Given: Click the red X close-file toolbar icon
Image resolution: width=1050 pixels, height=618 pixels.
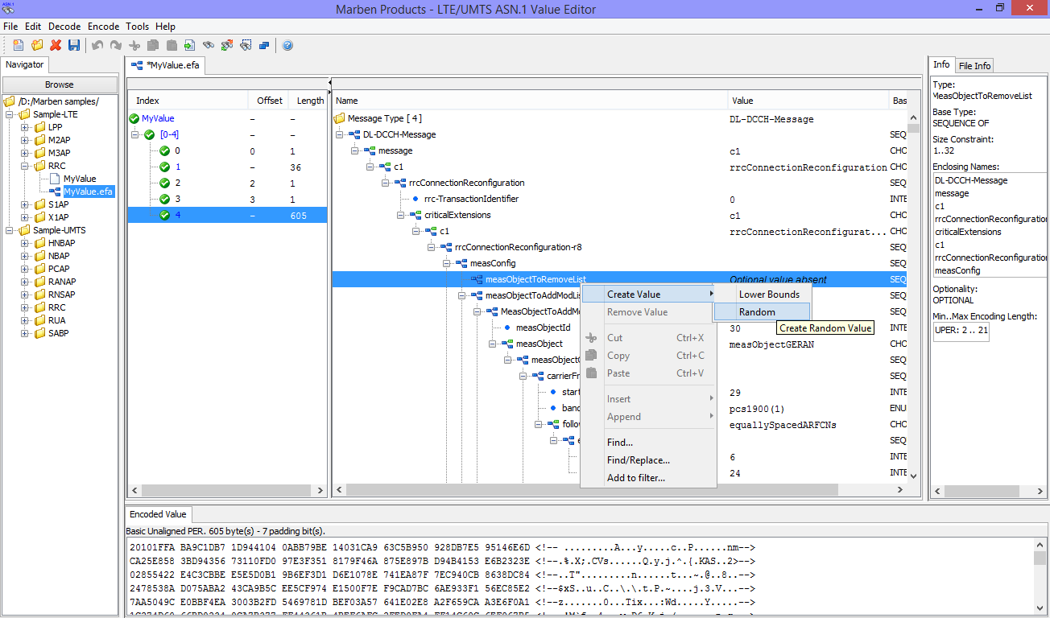Looking at the screenshot, I should (56, 45).
